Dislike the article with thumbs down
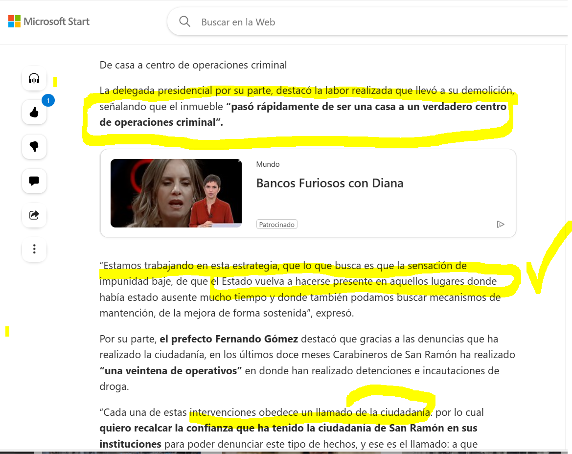Screen dimensions: 572x454 (x=34, y=147)
